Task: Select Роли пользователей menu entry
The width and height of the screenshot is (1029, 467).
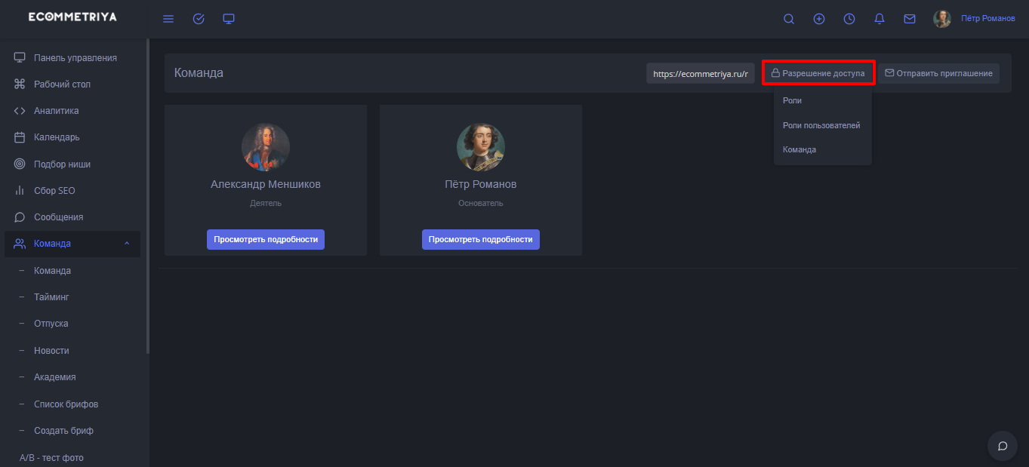Action: (821, 125)
